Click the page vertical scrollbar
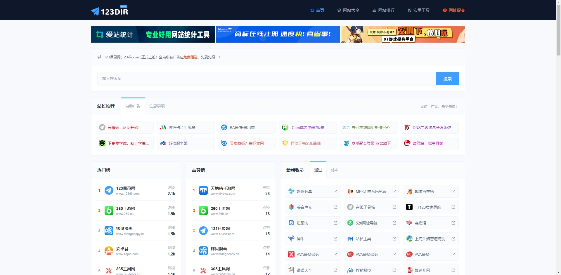This screenshot has height=275, width=561. (558, 30)
